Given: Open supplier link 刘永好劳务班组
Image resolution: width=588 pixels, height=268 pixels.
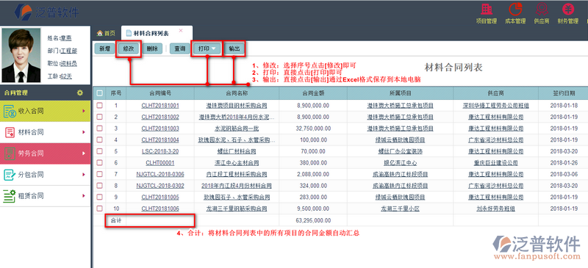Looking at the screenshot, I should [x=495, y=209].
